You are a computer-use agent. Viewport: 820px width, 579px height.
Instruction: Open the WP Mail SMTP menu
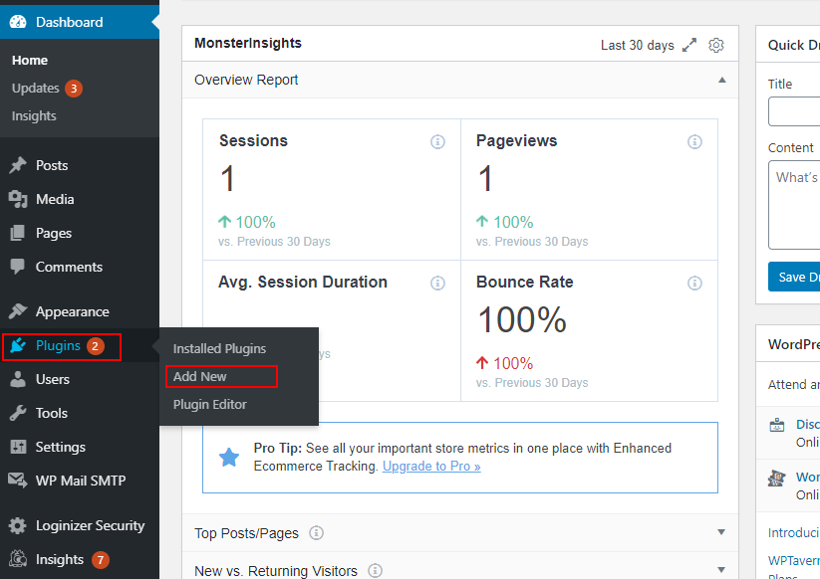(x=80, y=481)
